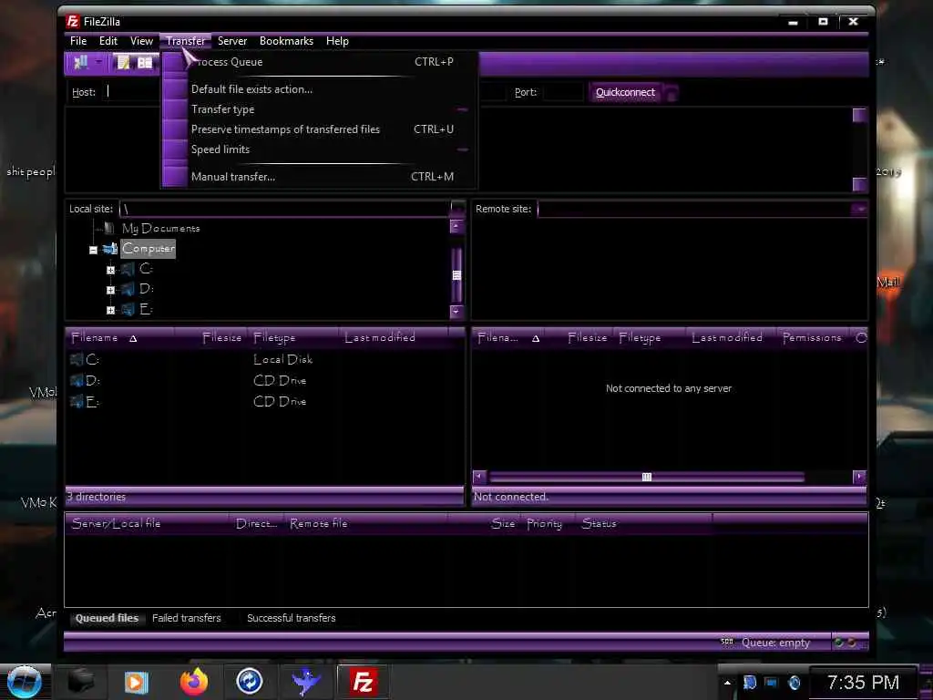Select the E: drive in local tree
Viewport: 933px width, 700px height.
(146, 310)
